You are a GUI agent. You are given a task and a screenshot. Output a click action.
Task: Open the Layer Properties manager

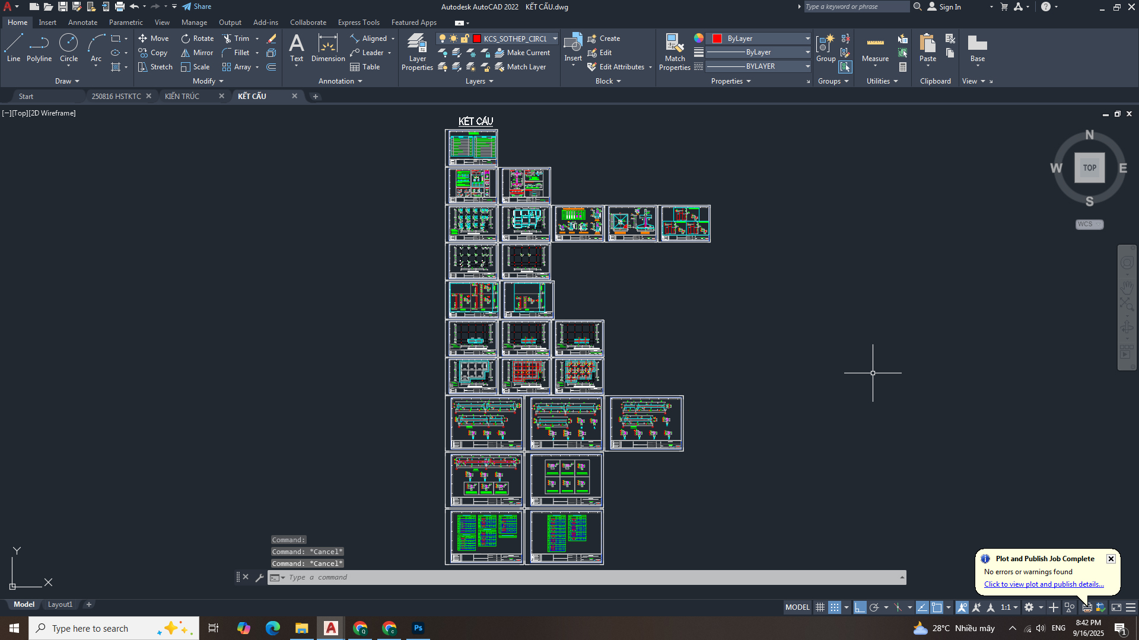click(417, 52)
